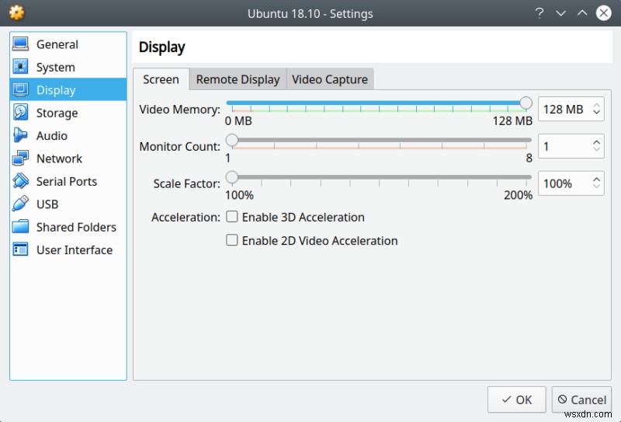
Task: Select General in the settings list
Action: tap(68, 44)
